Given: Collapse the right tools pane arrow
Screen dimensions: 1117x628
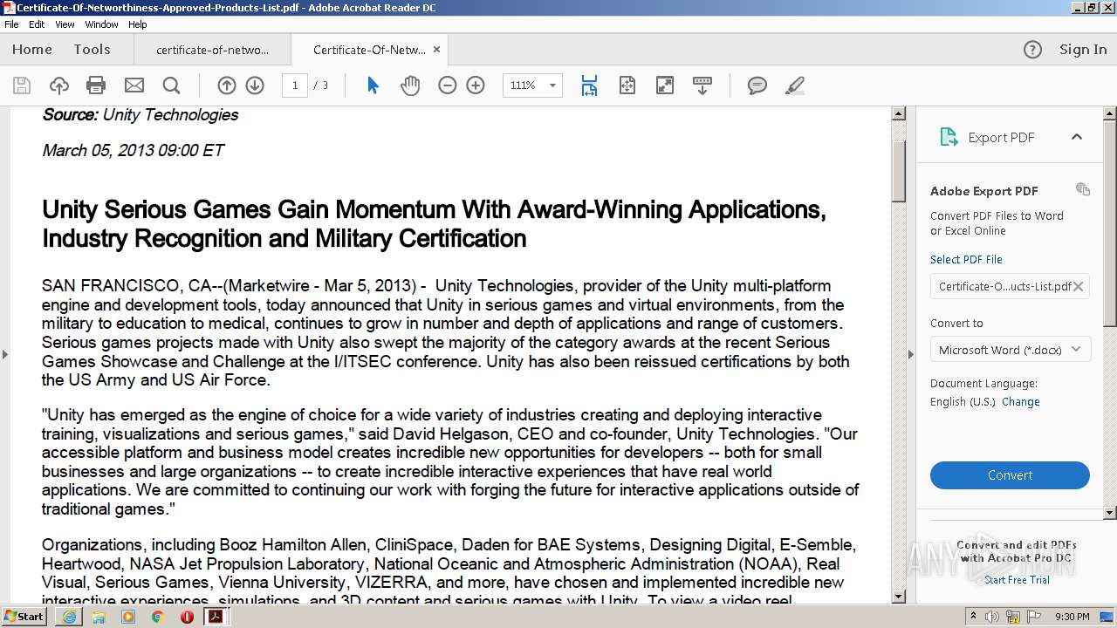Looking at the screenshot, I should pyautogui.click(x=910, y=354).
